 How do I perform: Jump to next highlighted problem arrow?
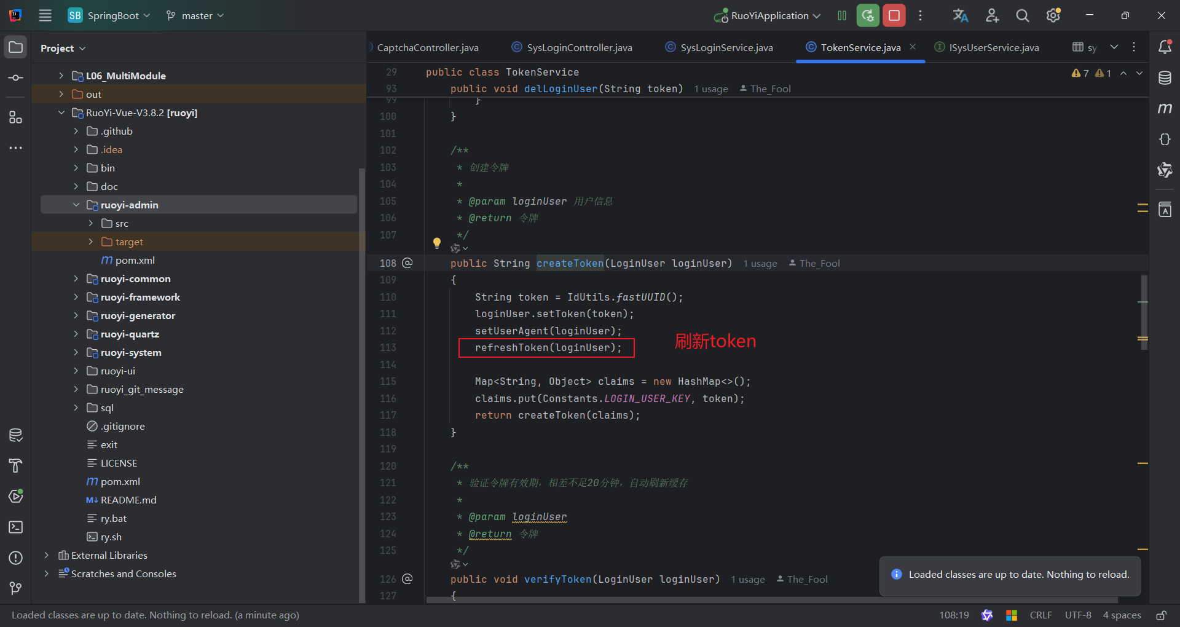point(1139,73)
